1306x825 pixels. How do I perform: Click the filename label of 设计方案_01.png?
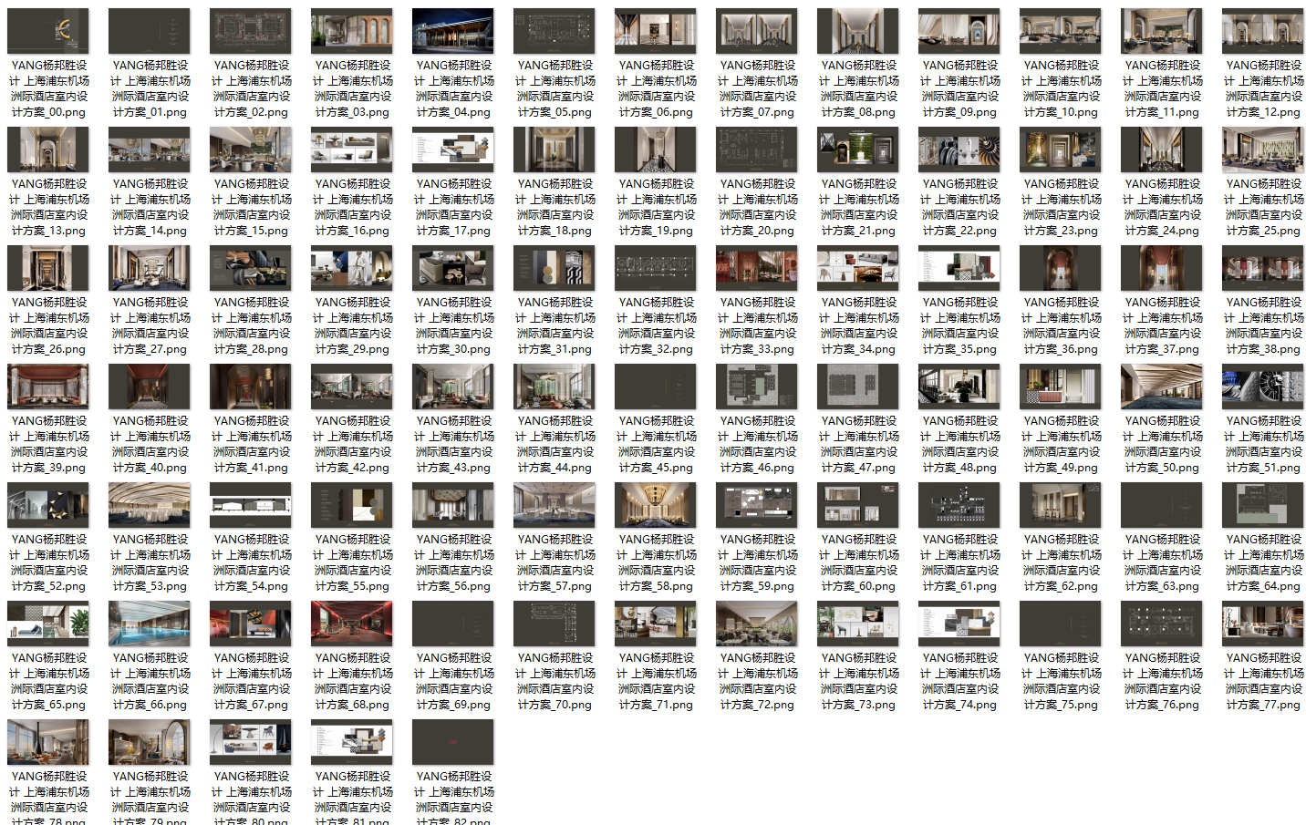(149, 88)
